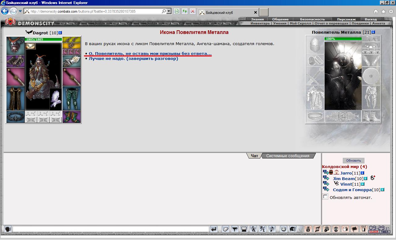Screen dimensions: 396x240
Task: Click Dagrot's gloves equipment slot
Action: [71, 61]
